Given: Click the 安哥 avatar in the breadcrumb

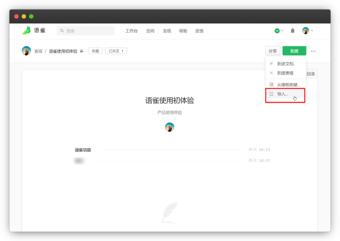Looking at the screenshot, I should coord(26,51).
